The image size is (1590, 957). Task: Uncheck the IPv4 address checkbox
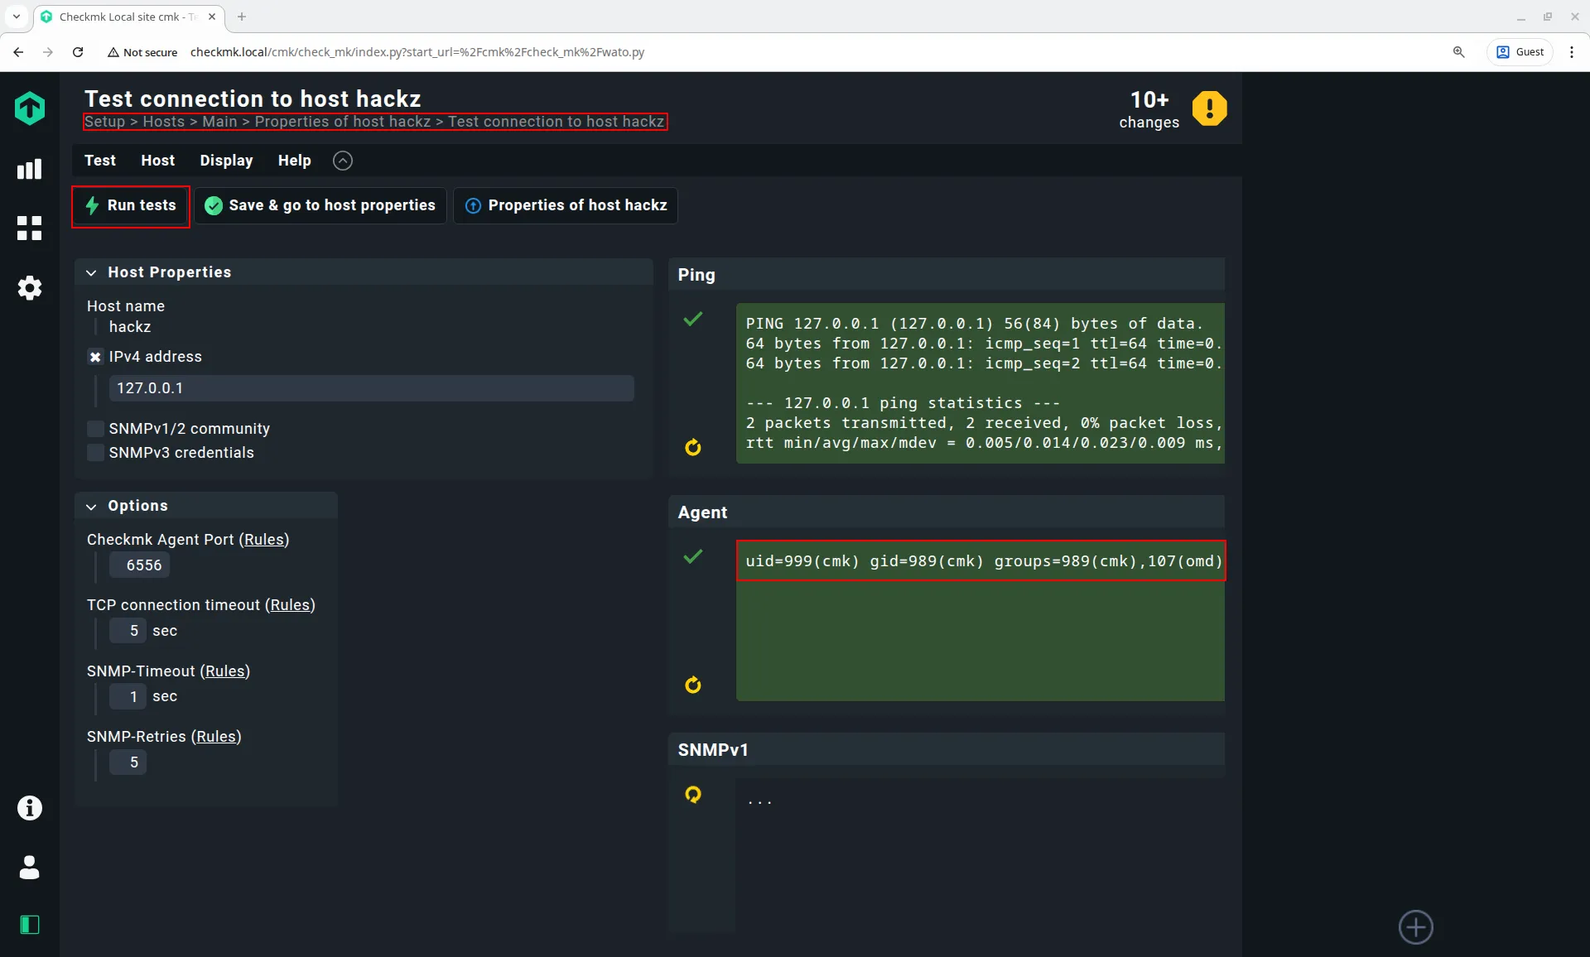click(96, 357)
